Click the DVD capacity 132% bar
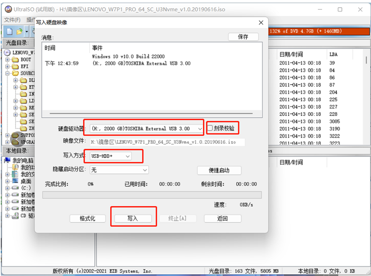The image size is (371, 276). tap(320, 31)
